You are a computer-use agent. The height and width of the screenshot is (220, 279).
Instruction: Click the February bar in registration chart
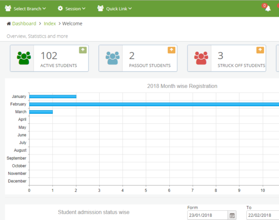(154, 104)
